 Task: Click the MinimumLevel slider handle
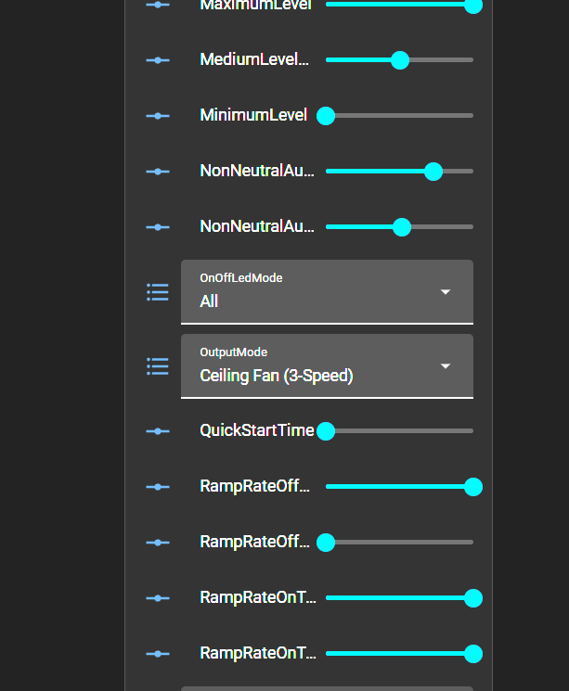pos(326,116)
